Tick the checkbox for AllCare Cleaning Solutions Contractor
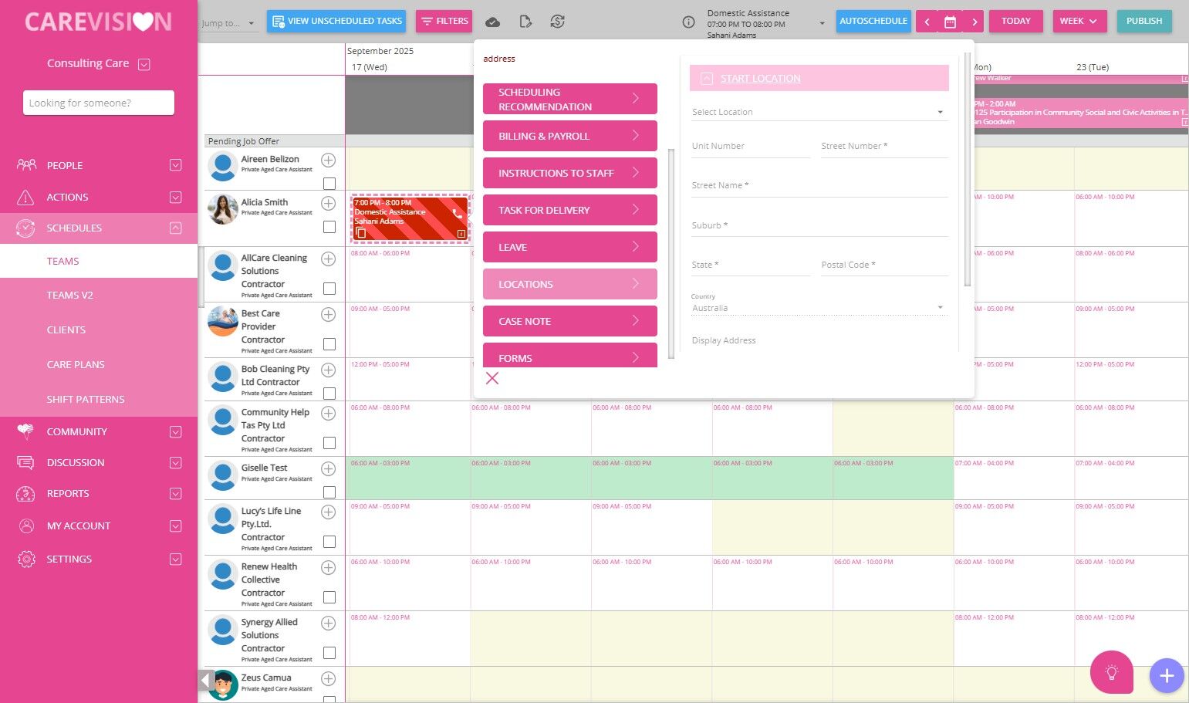1189x703 pixels. (x=329, y=289)
